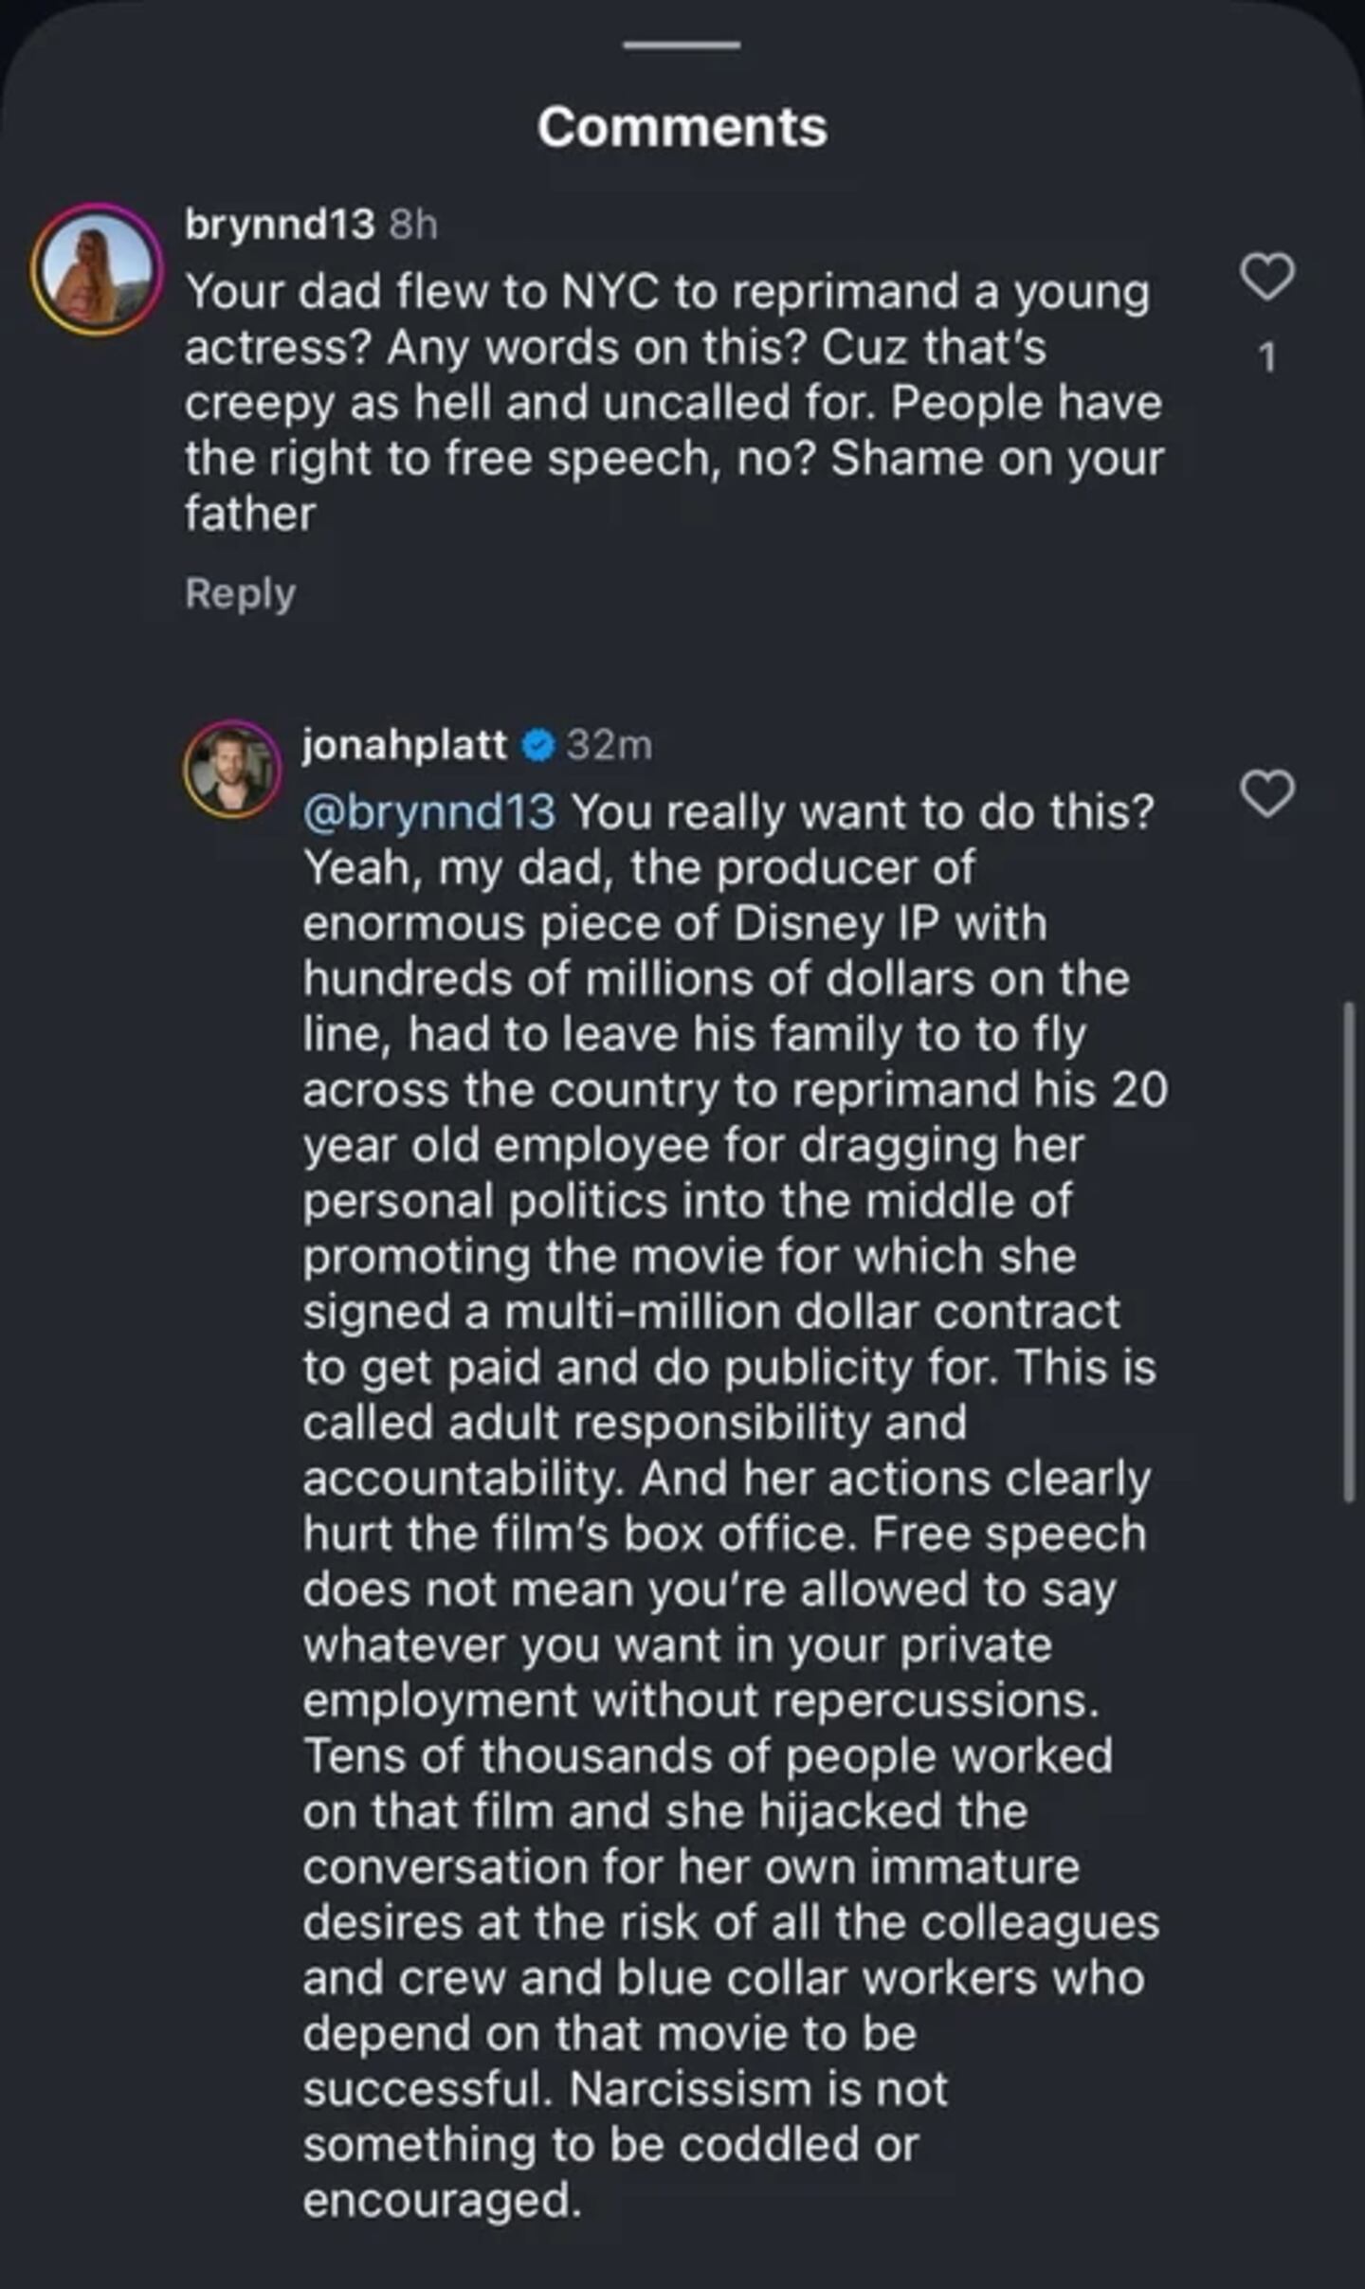Image resolution: width=1365 pixels, height=2289 pixels.
Task: Like brynnd13's comment with heart icon
Action: pyautogui.click(x=1267, y=277)
